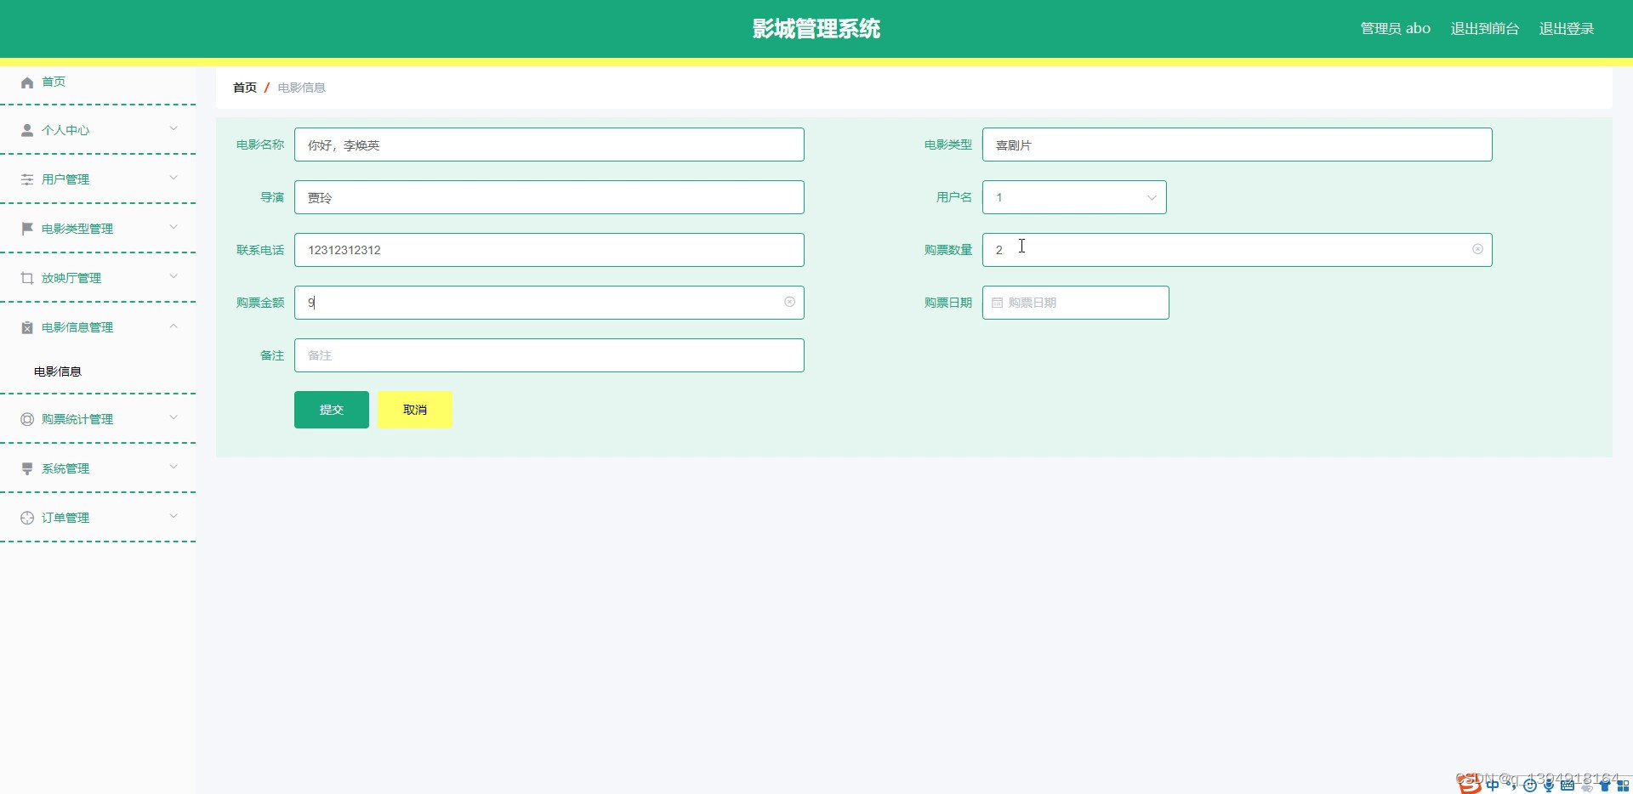Collapse the 电影信息管理 menu chevron
The width and height of the screenshot is (1633, 794).
tap(174, 326)
